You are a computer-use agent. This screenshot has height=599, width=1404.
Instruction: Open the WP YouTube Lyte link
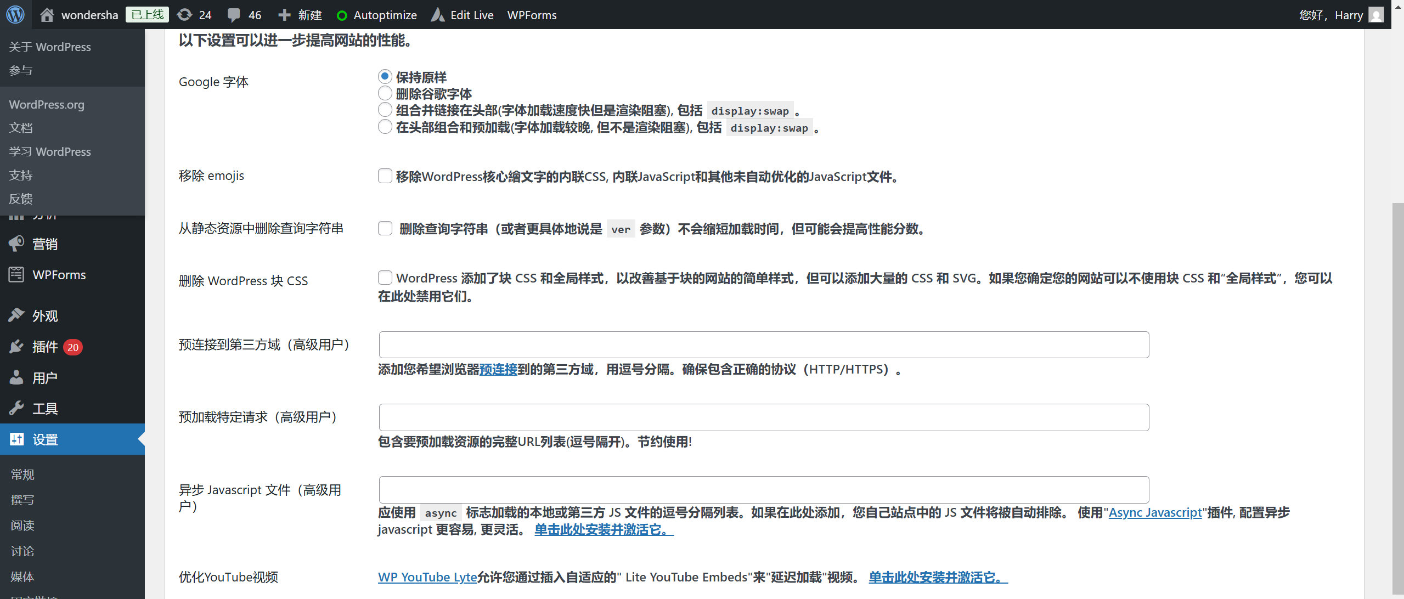pos(426,577)
